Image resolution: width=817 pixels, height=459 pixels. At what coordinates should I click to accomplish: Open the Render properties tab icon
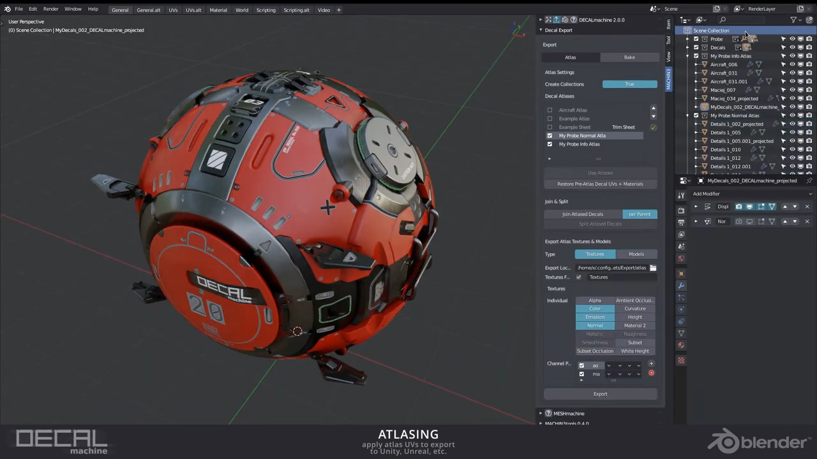[x=681, y=210]
